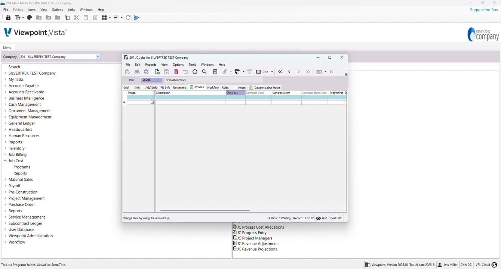501x269 pixels.
Task: Open JC Progress Entry program
Action: (x=250, y=233)
